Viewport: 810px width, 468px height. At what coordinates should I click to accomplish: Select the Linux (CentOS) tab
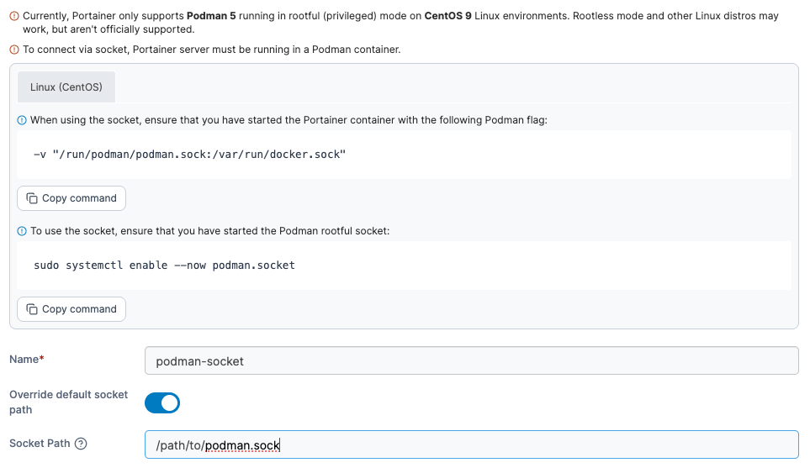pyautogui.click(x=66, y=87)
